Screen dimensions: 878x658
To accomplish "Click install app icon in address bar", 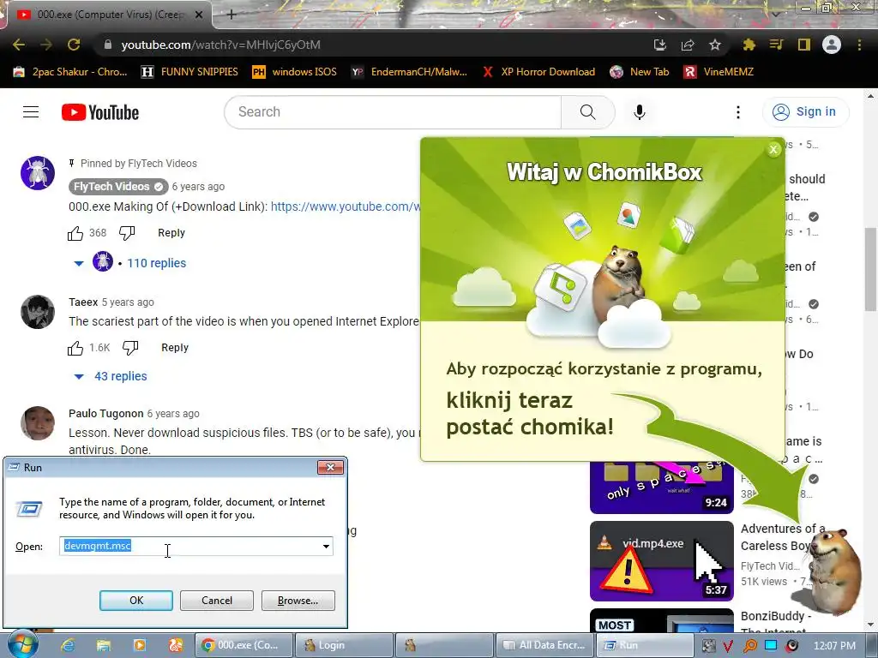I will coord(659,45).
